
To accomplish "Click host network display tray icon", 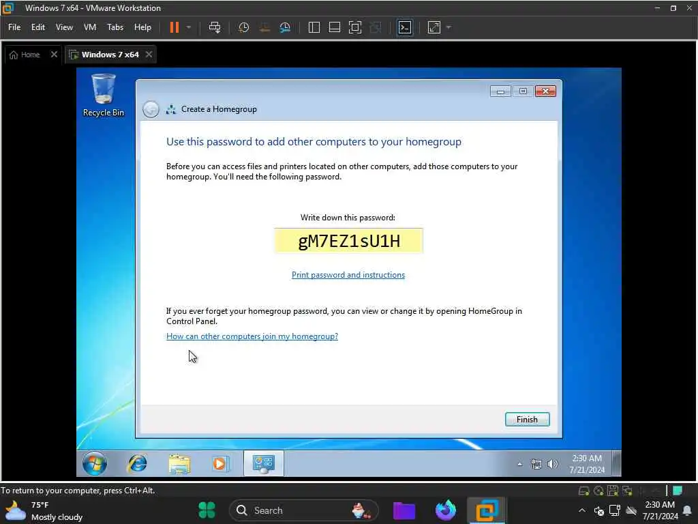I will coord(615,510).
